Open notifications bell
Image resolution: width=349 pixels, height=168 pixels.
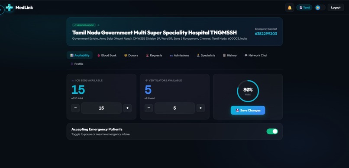click(289, 7)
